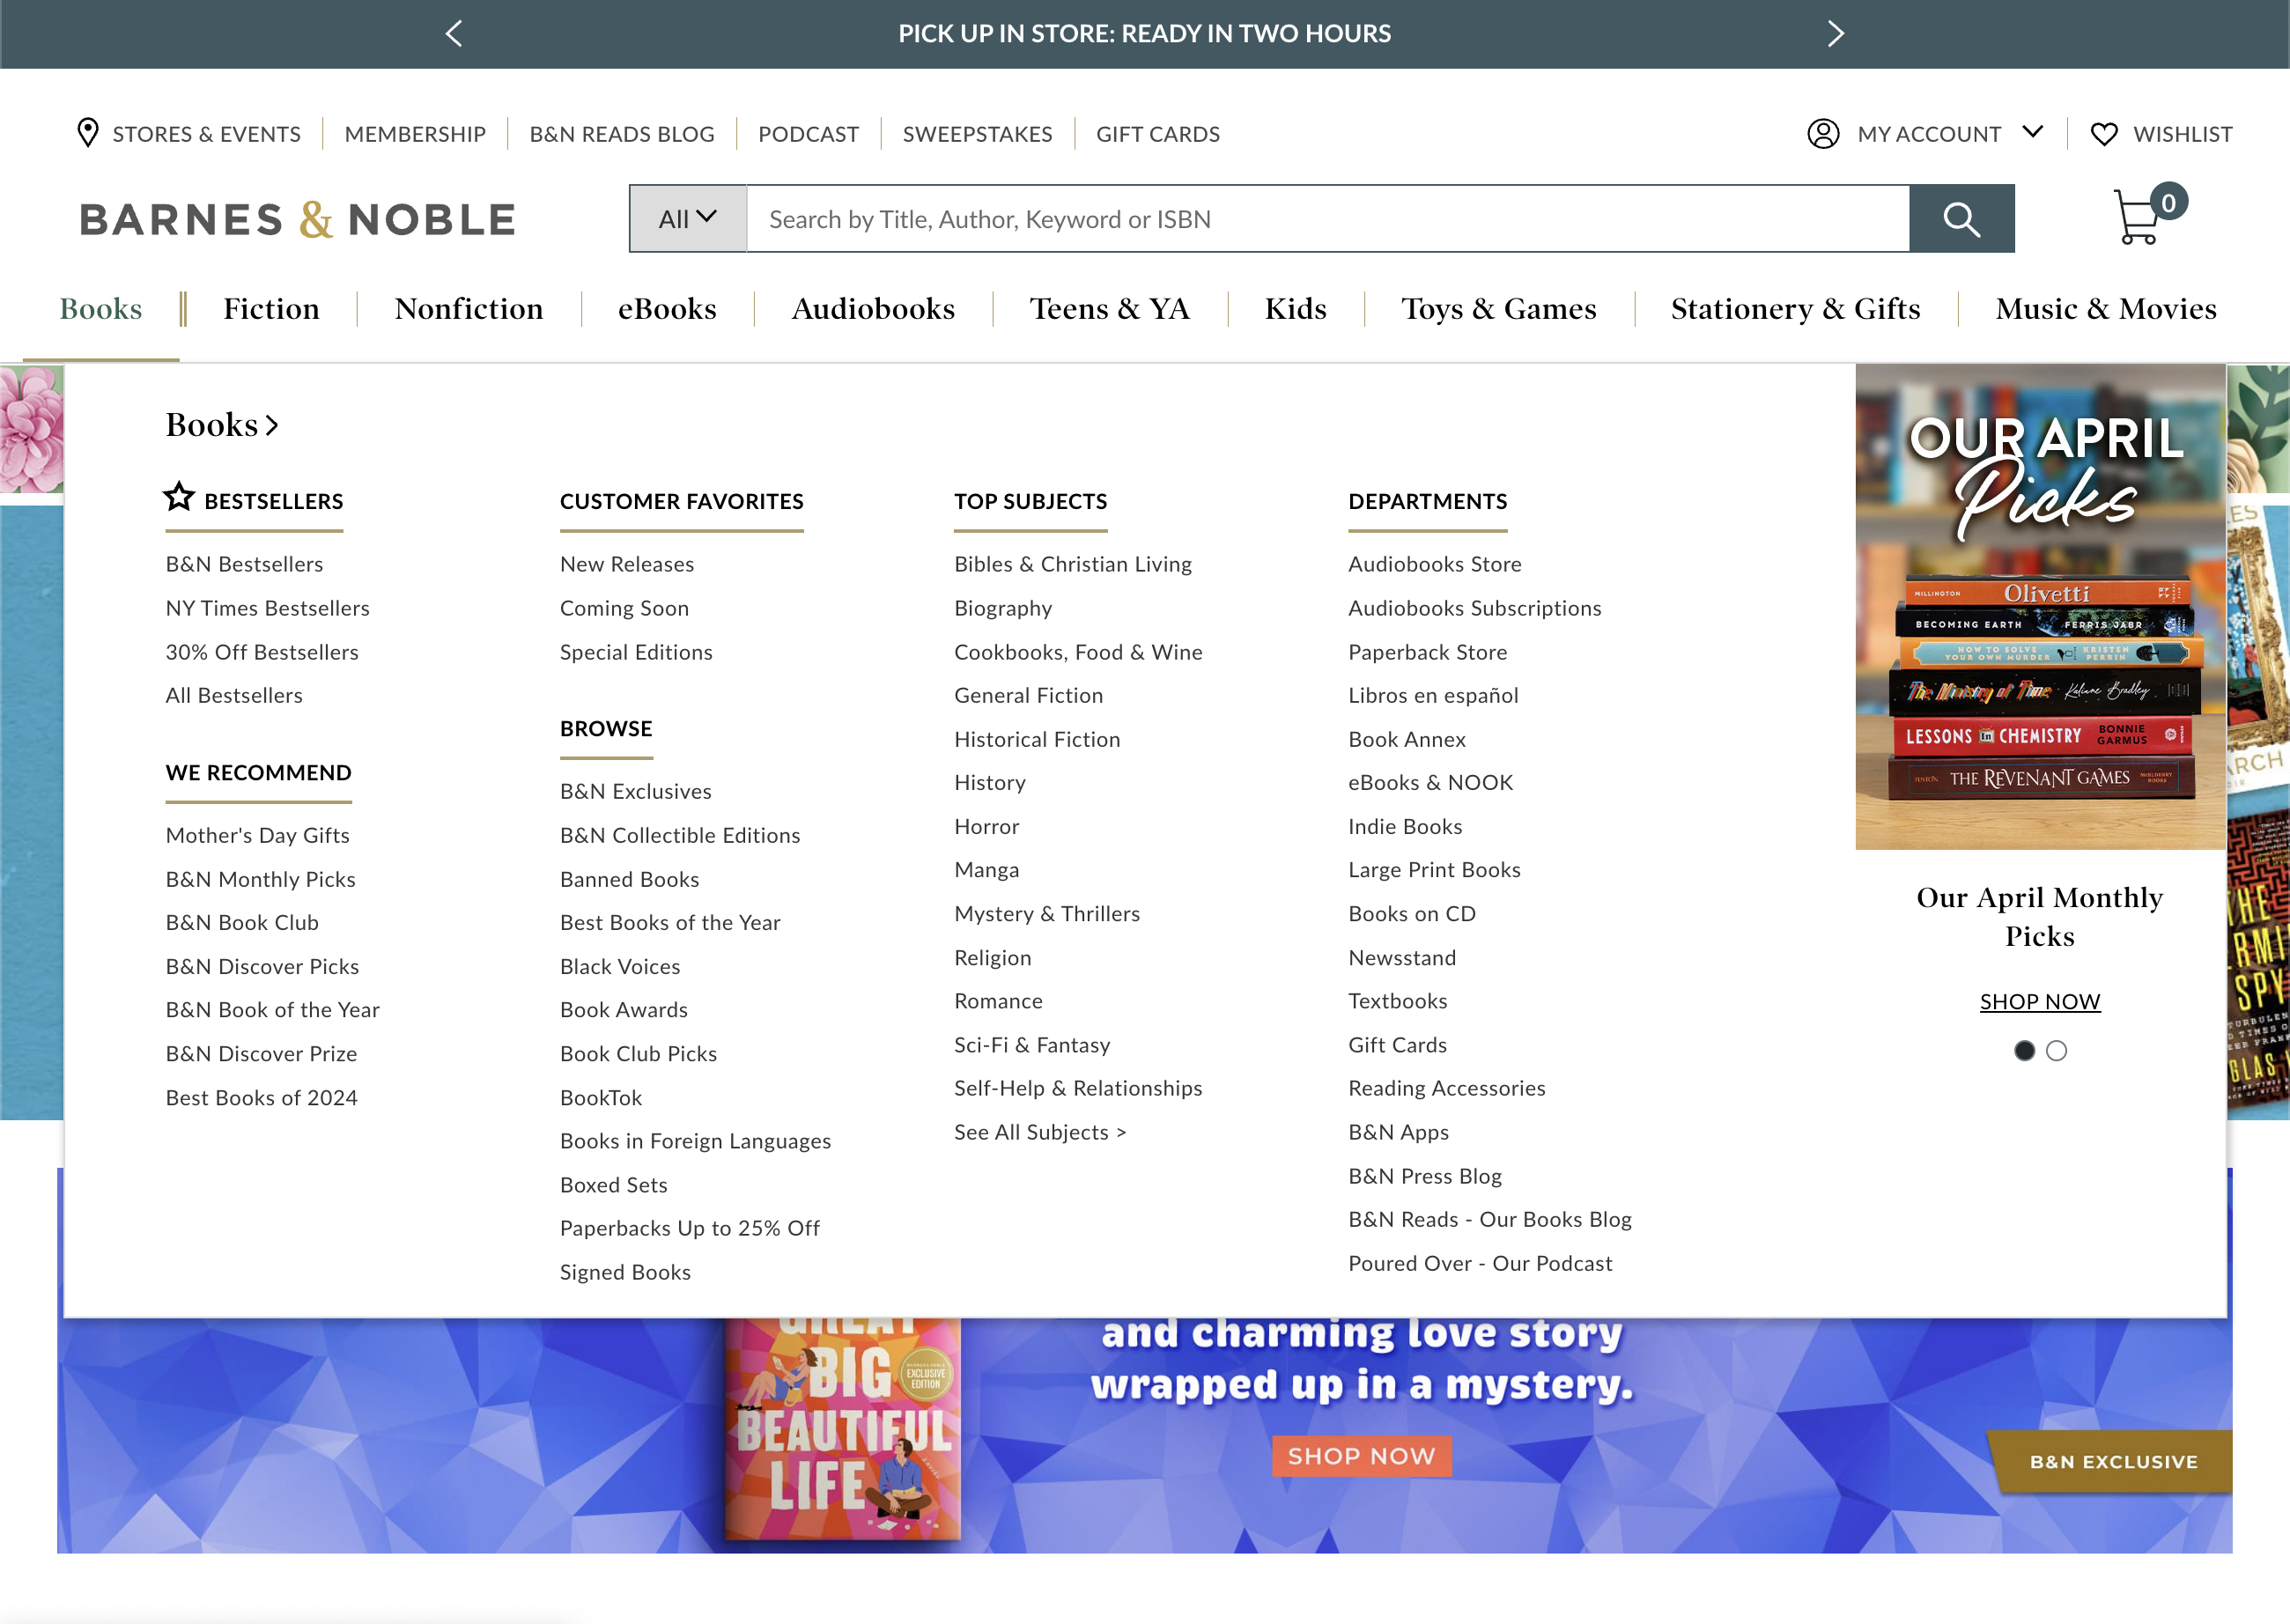This screenshot has width=2290, height=1624.
Task: Click the location pin next to Stores & Events
Action: click(x=88, y=133)
